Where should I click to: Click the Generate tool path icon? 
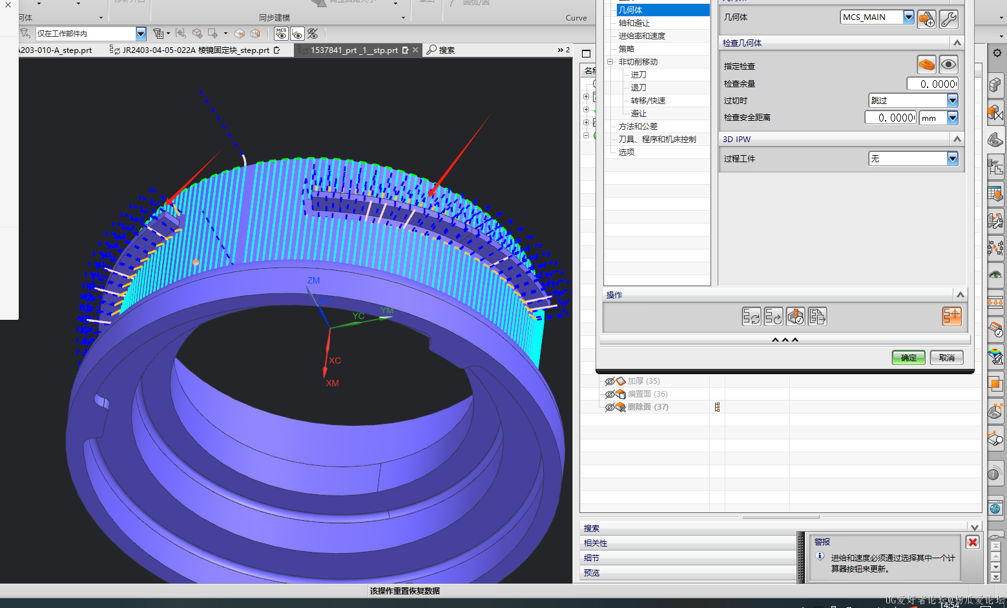751,317
